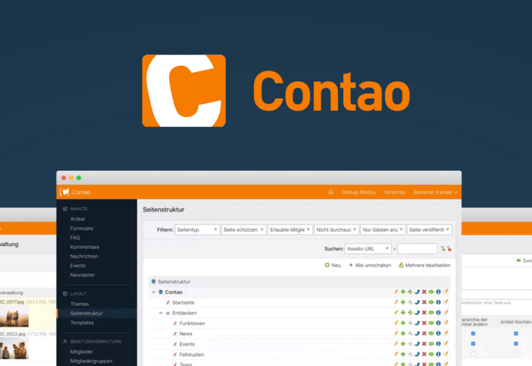Click the search text field beside Assets-URL
Viewport: 532px width, 366px height.
[418, 249]
